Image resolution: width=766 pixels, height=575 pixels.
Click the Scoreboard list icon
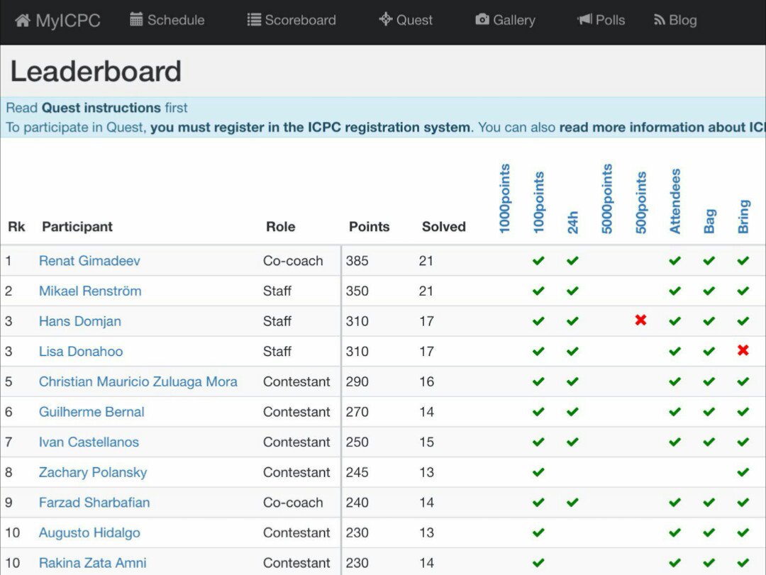(x=254, y=20)
